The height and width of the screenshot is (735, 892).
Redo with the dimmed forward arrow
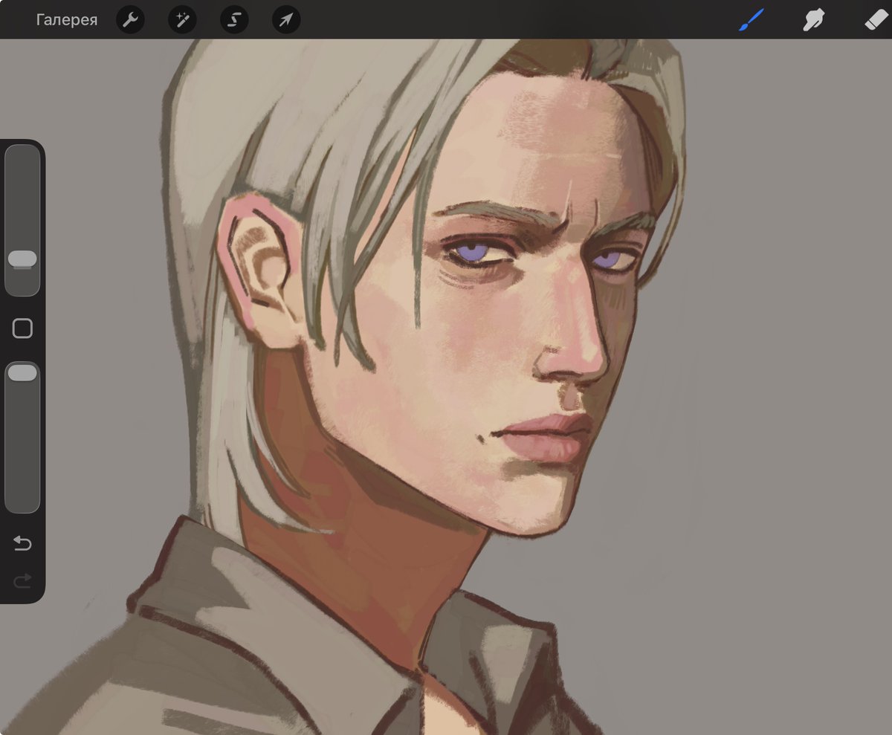[22, 580]
